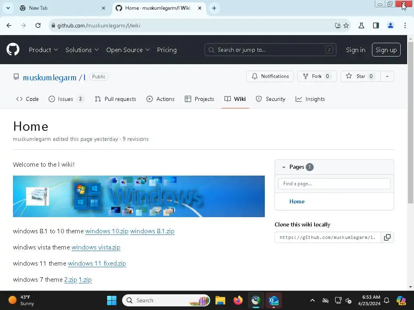The image size is (414, 310).
Task: Open the muskumlegarm profile link
Action: (x=50, y=77)
